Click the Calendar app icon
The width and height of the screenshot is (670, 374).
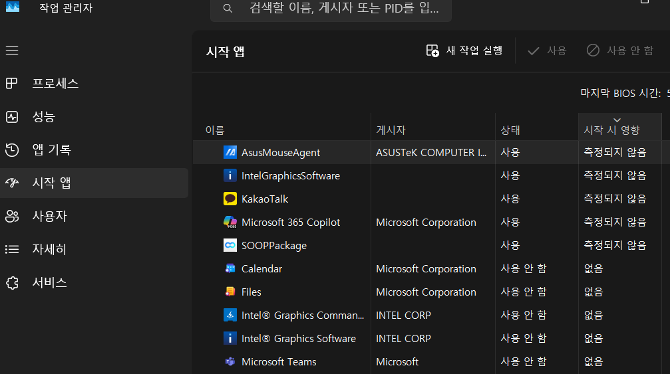click(230, 268)
